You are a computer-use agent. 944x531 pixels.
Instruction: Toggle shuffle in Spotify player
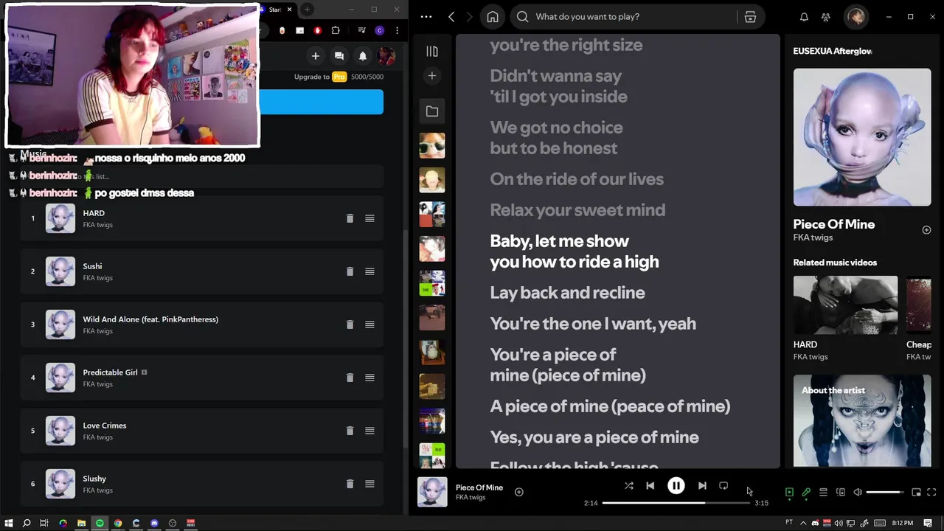628,486
